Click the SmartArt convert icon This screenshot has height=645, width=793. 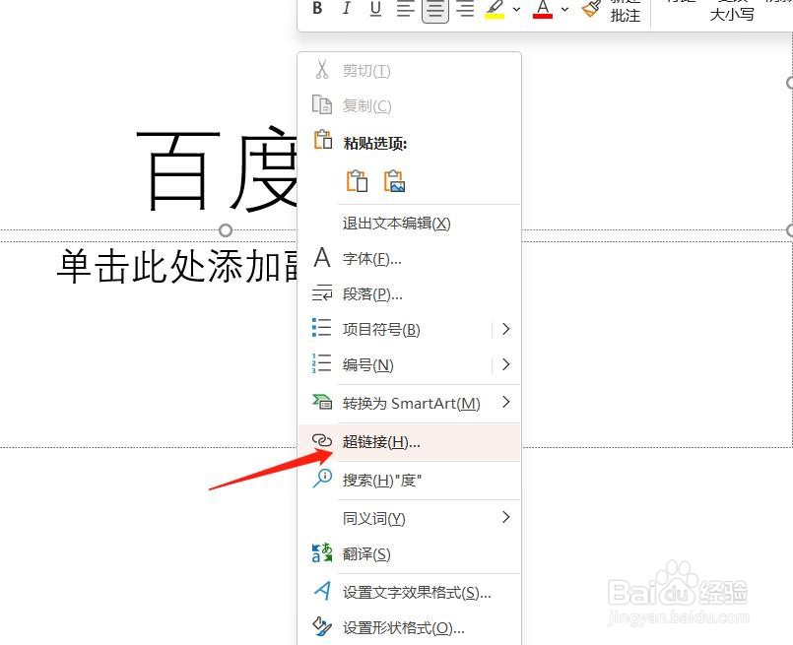click(322, 402)
